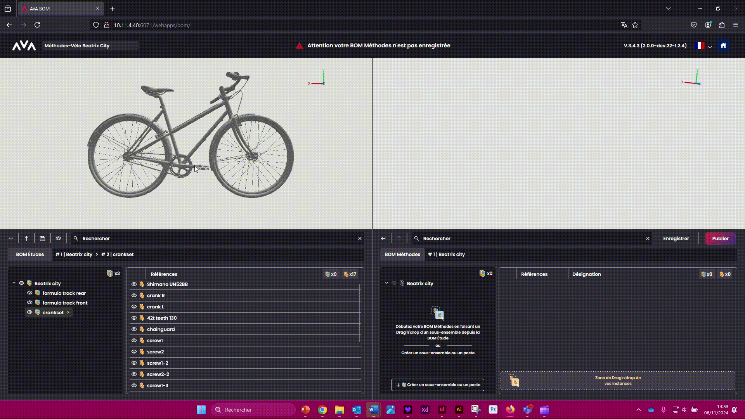The width and height of the screenshot is (745, 419).
Task: Click the '# 1 | Beatrix city' left breadcrumb
Action: [74, 255]
